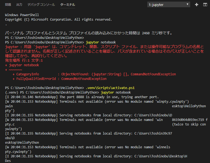Image resolution: width=210 pixels, height=163 pixels.
Task: Click the '(.venv) PS' prompt jupyter notebook command
Action: (x=68, y=92)
